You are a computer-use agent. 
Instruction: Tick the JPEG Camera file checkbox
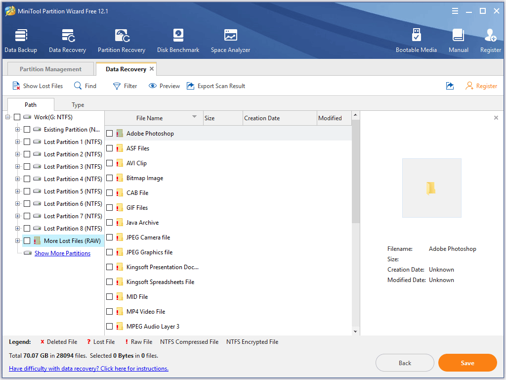(109, 237)
